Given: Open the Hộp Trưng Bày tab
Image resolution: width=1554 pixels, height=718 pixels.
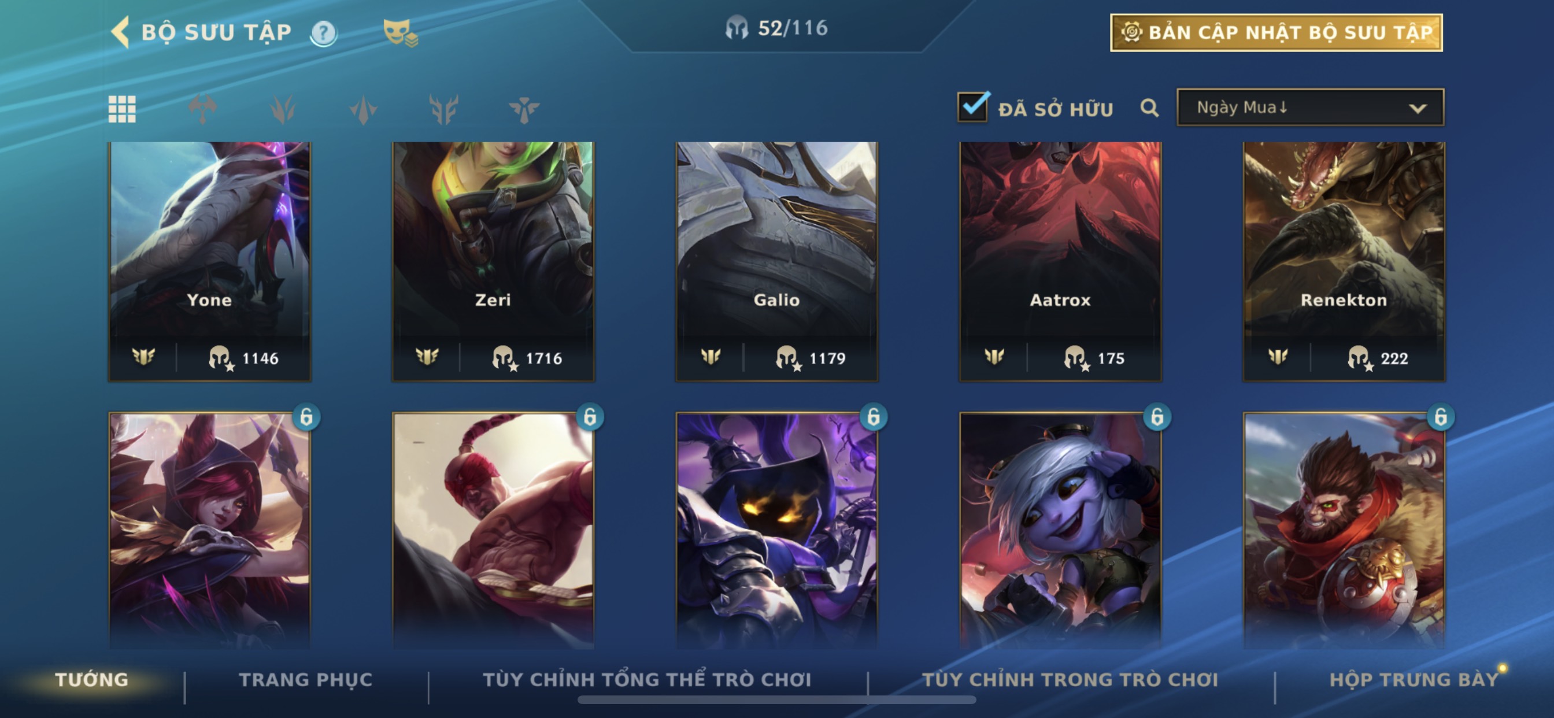Looking at the screenshot, I should tap(1414, 679).
